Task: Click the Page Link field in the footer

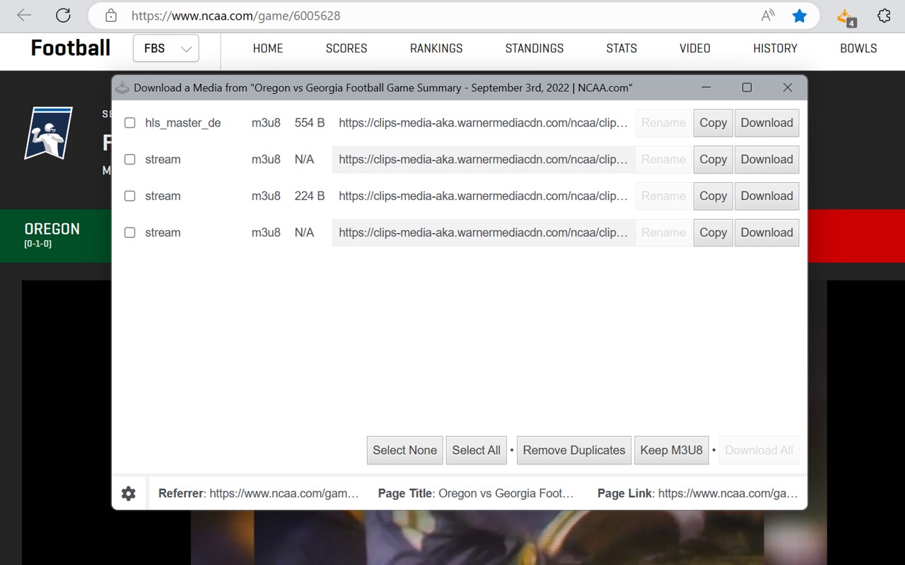Action: [698, 494]
